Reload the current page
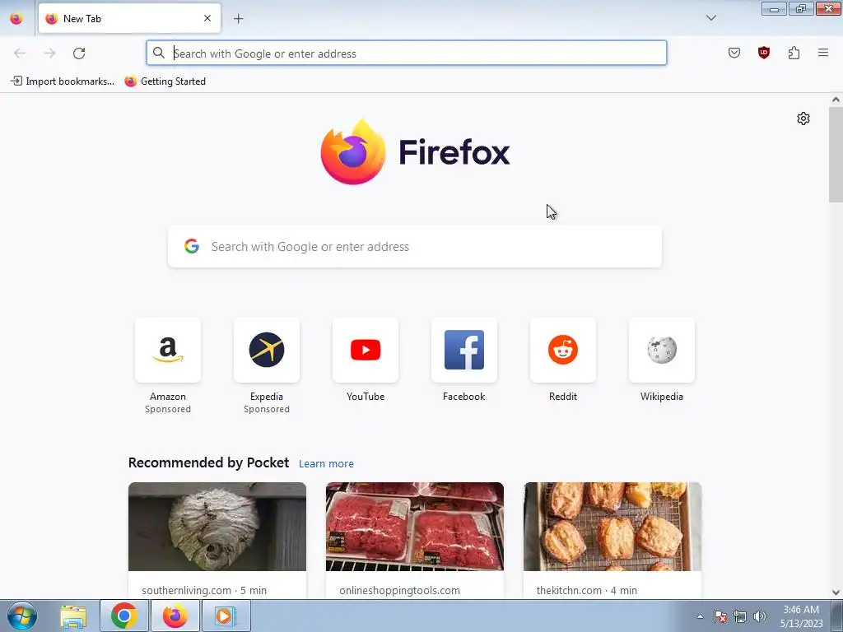The image size is (843, 632). click(79, 53)
